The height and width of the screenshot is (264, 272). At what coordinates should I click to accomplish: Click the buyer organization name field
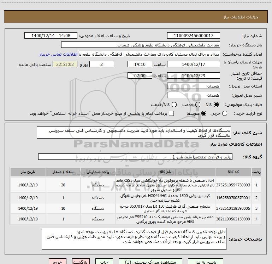(141, 45)
